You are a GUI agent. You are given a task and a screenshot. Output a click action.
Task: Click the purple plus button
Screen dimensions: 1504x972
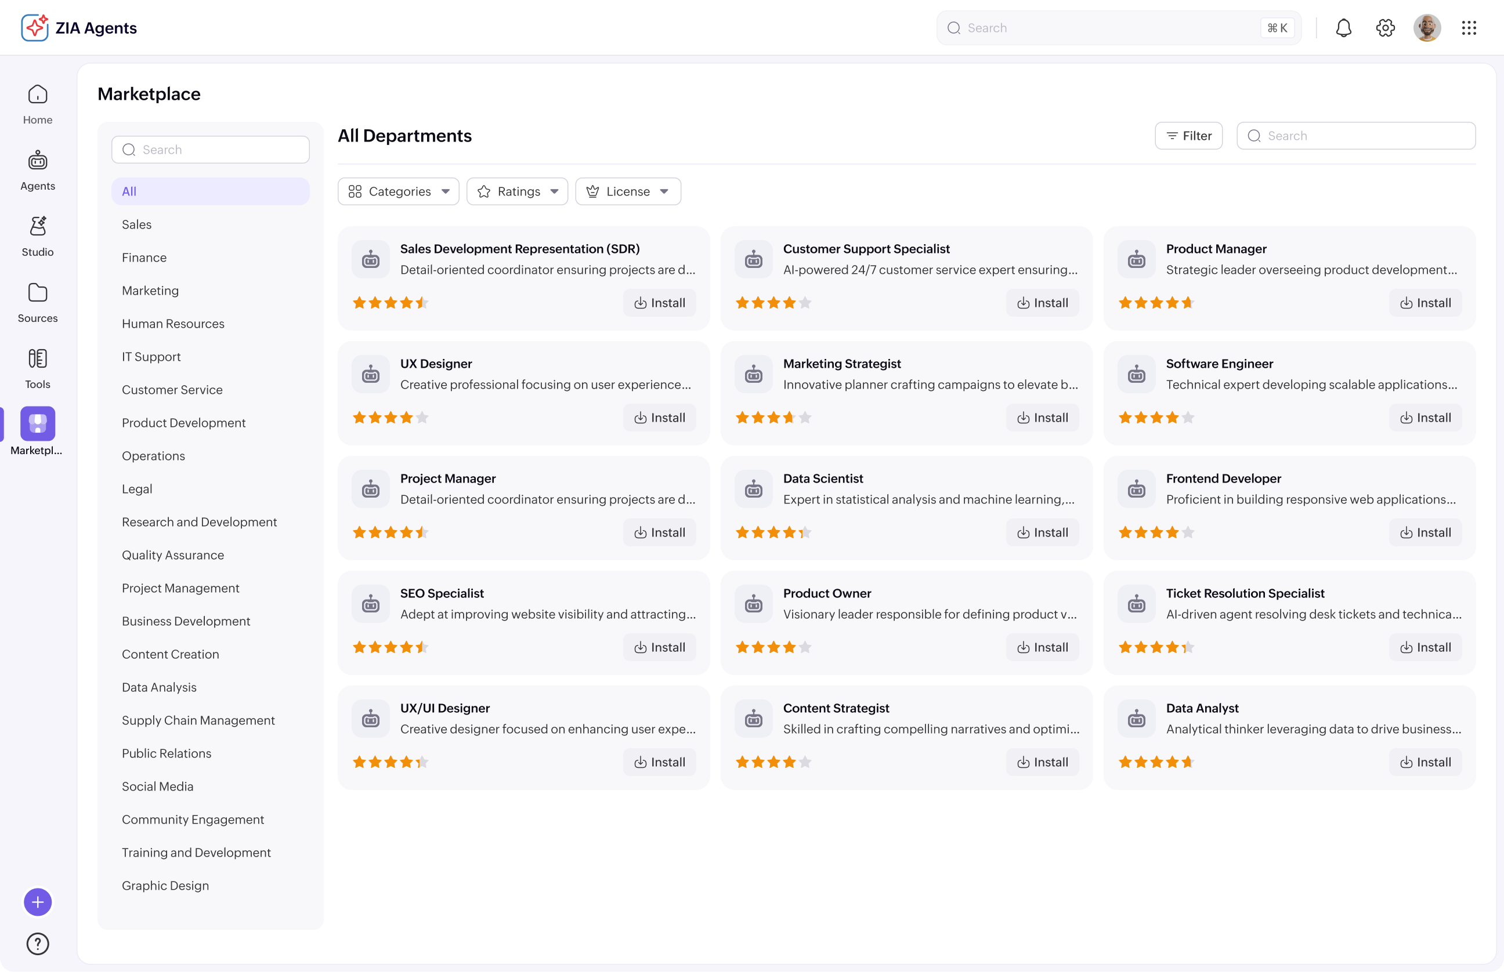point(38,902)
